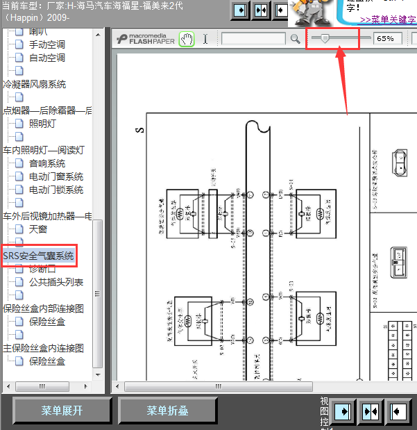Click tree panel horizontal scroll left arrow
Image resolution: width=417 pixels, height=430 pixels.
(8, 386)
